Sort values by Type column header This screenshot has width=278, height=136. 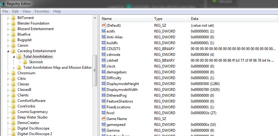pyautogui.click(x=170, y=19)
